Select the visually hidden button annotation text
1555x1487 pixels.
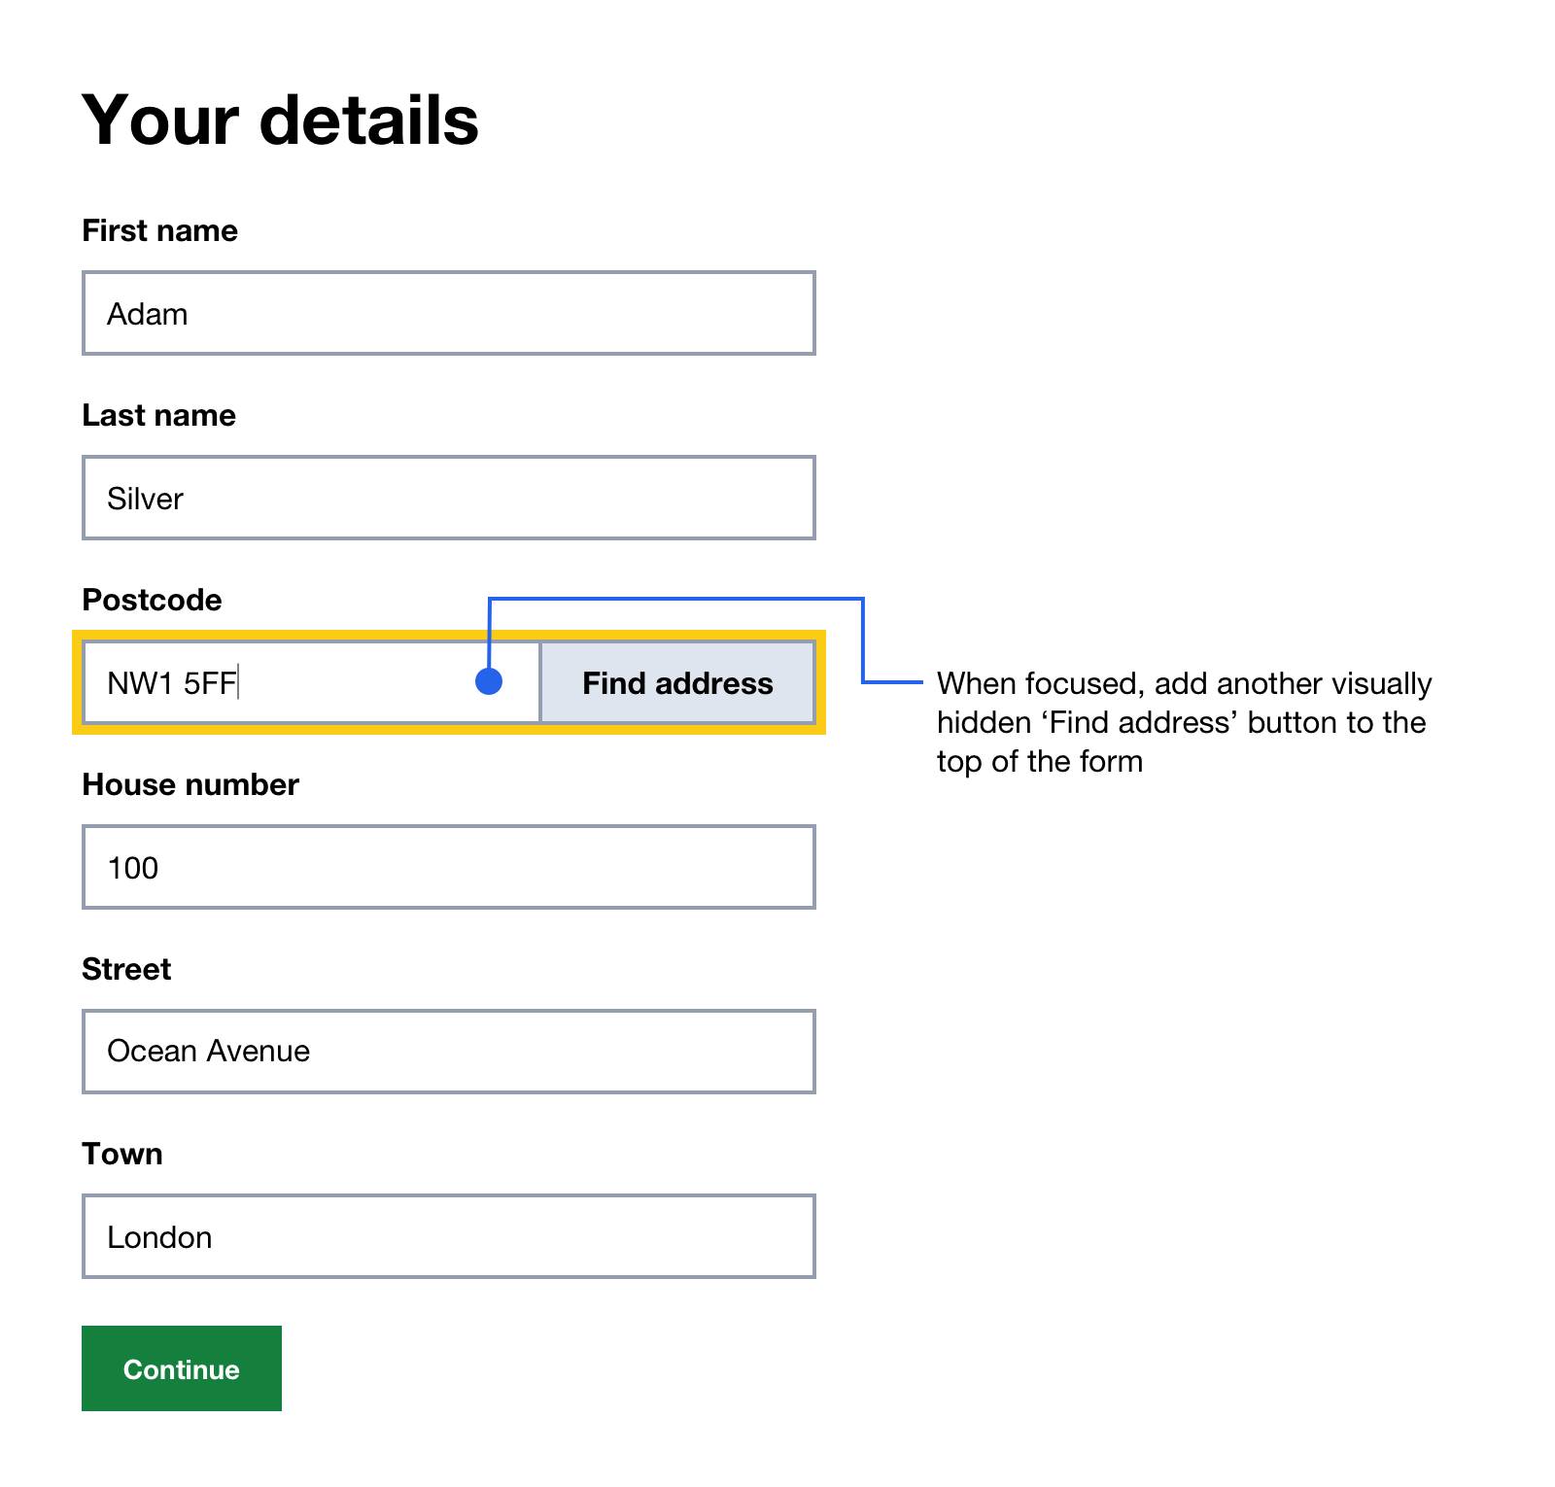[1184, 722]
